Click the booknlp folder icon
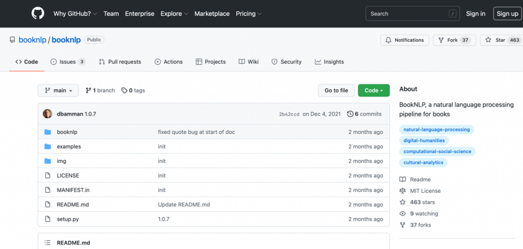This screenshot has width=523, height=249. pyautogui.click(x=47, y=132)
